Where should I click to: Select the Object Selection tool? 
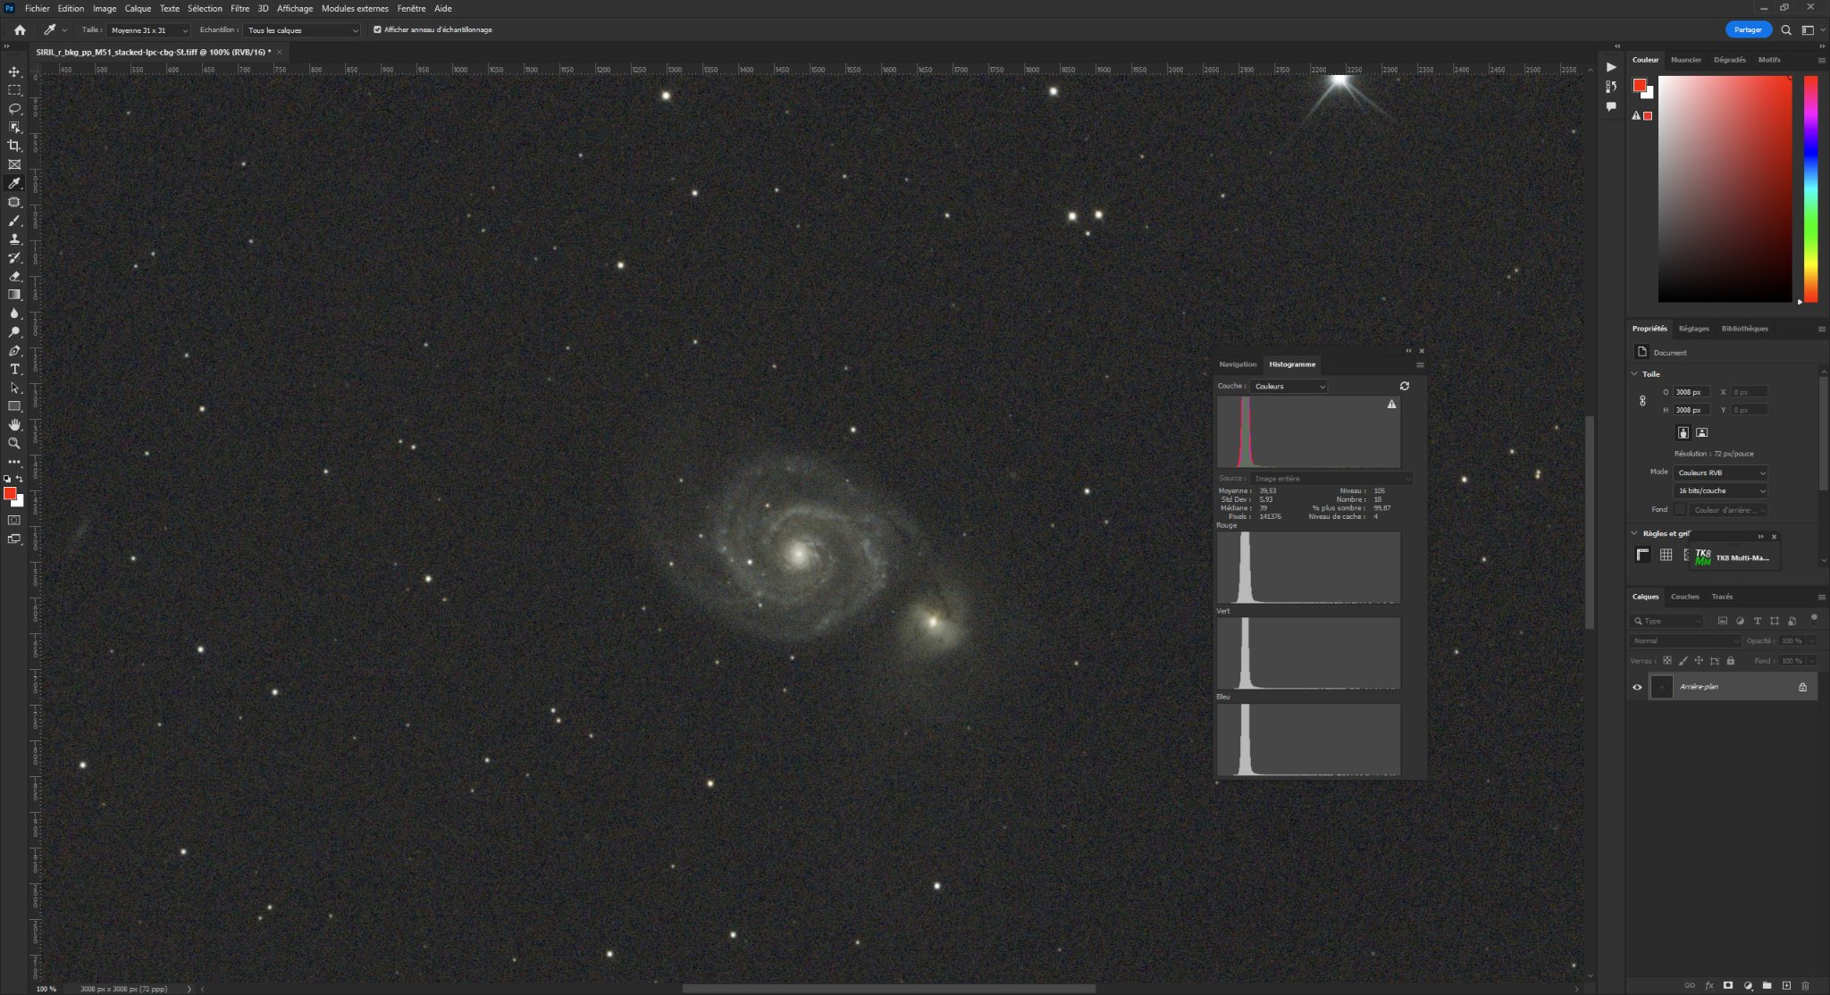14,128
